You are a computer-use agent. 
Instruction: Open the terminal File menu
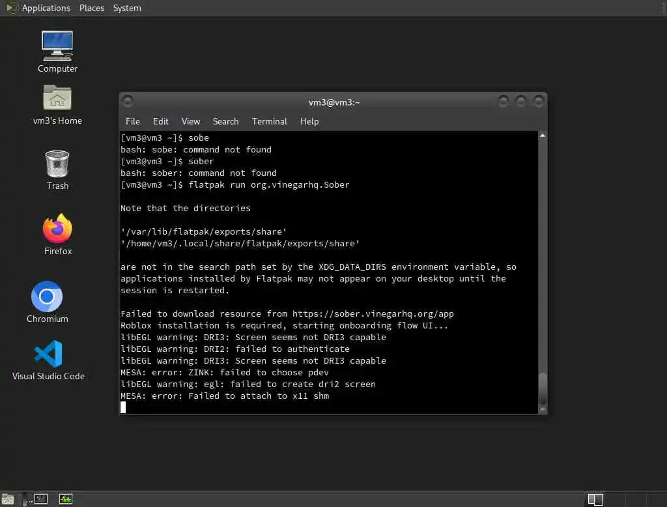(x=133, y=121)
